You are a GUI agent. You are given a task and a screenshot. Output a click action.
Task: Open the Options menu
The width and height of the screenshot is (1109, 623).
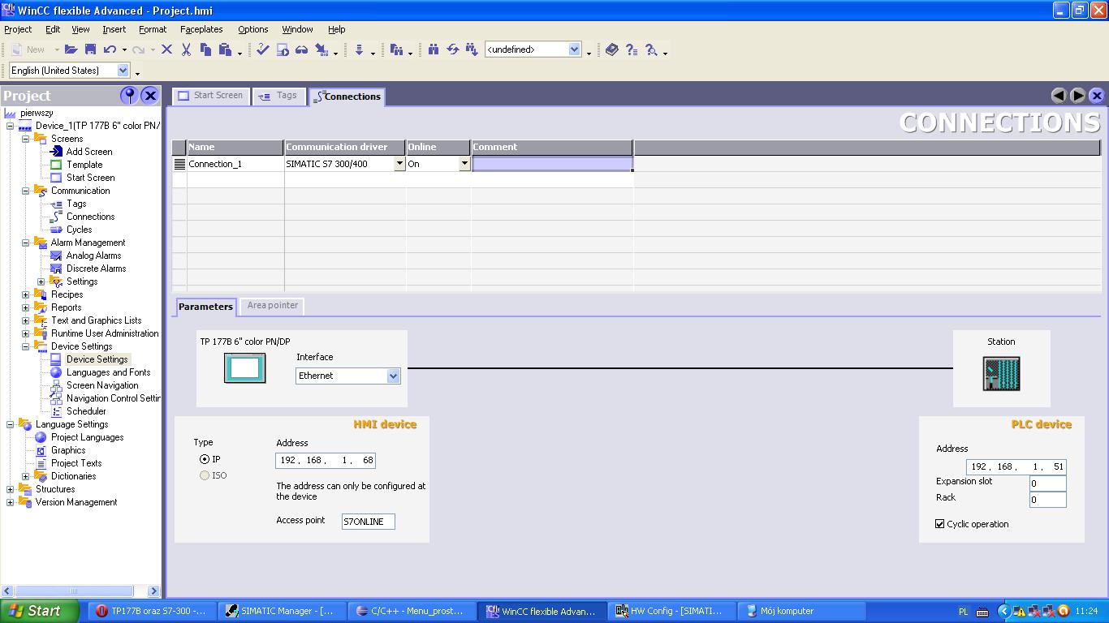point(253,29)
